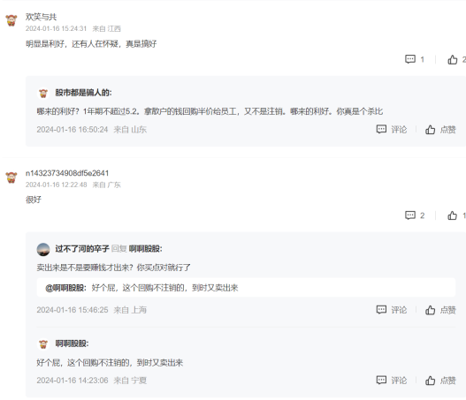
Task: Click 点赞 on 股市都是骗人的's reply
Action: tap(440, 130)
